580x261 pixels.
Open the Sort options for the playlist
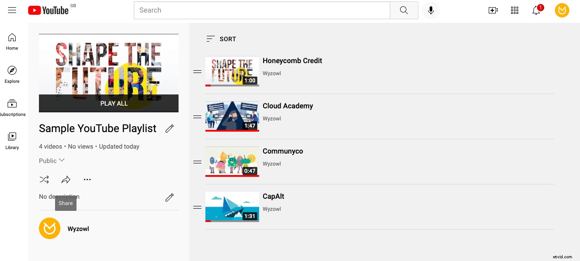(x=221, y=39)
